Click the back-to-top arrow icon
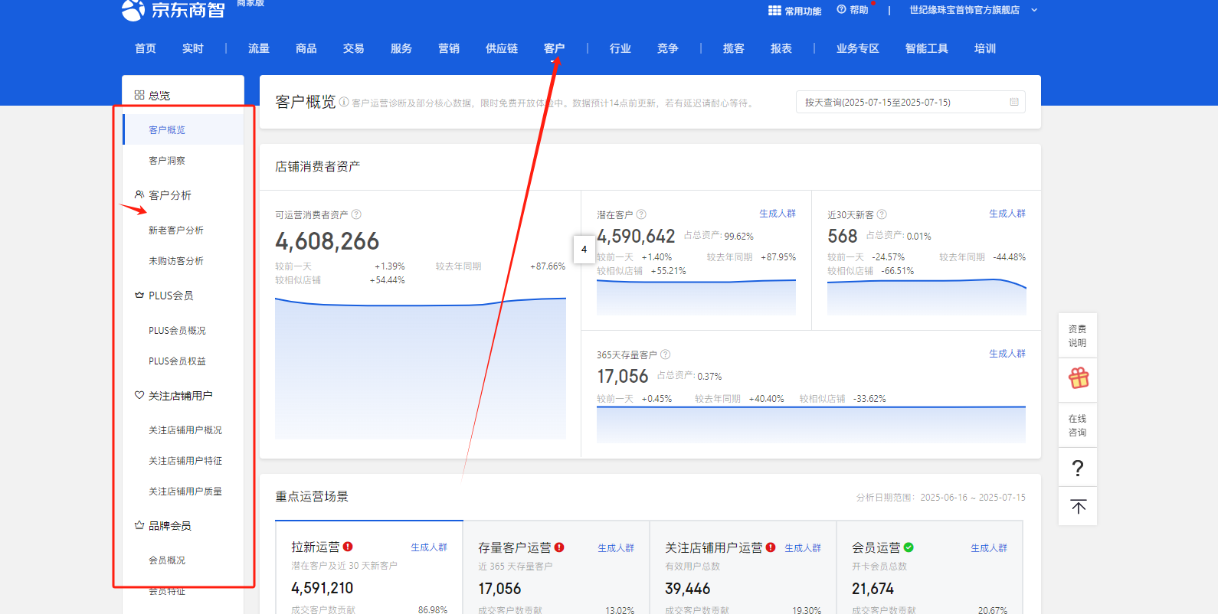The width and height of the screenshot is (1218, 614). 1078,507
